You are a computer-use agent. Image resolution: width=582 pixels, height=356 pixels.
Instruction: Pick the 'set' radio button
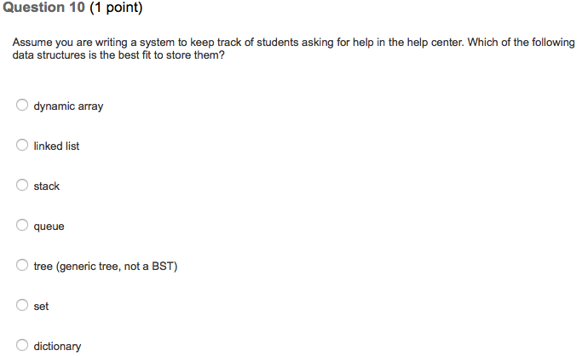pos(22,305)
